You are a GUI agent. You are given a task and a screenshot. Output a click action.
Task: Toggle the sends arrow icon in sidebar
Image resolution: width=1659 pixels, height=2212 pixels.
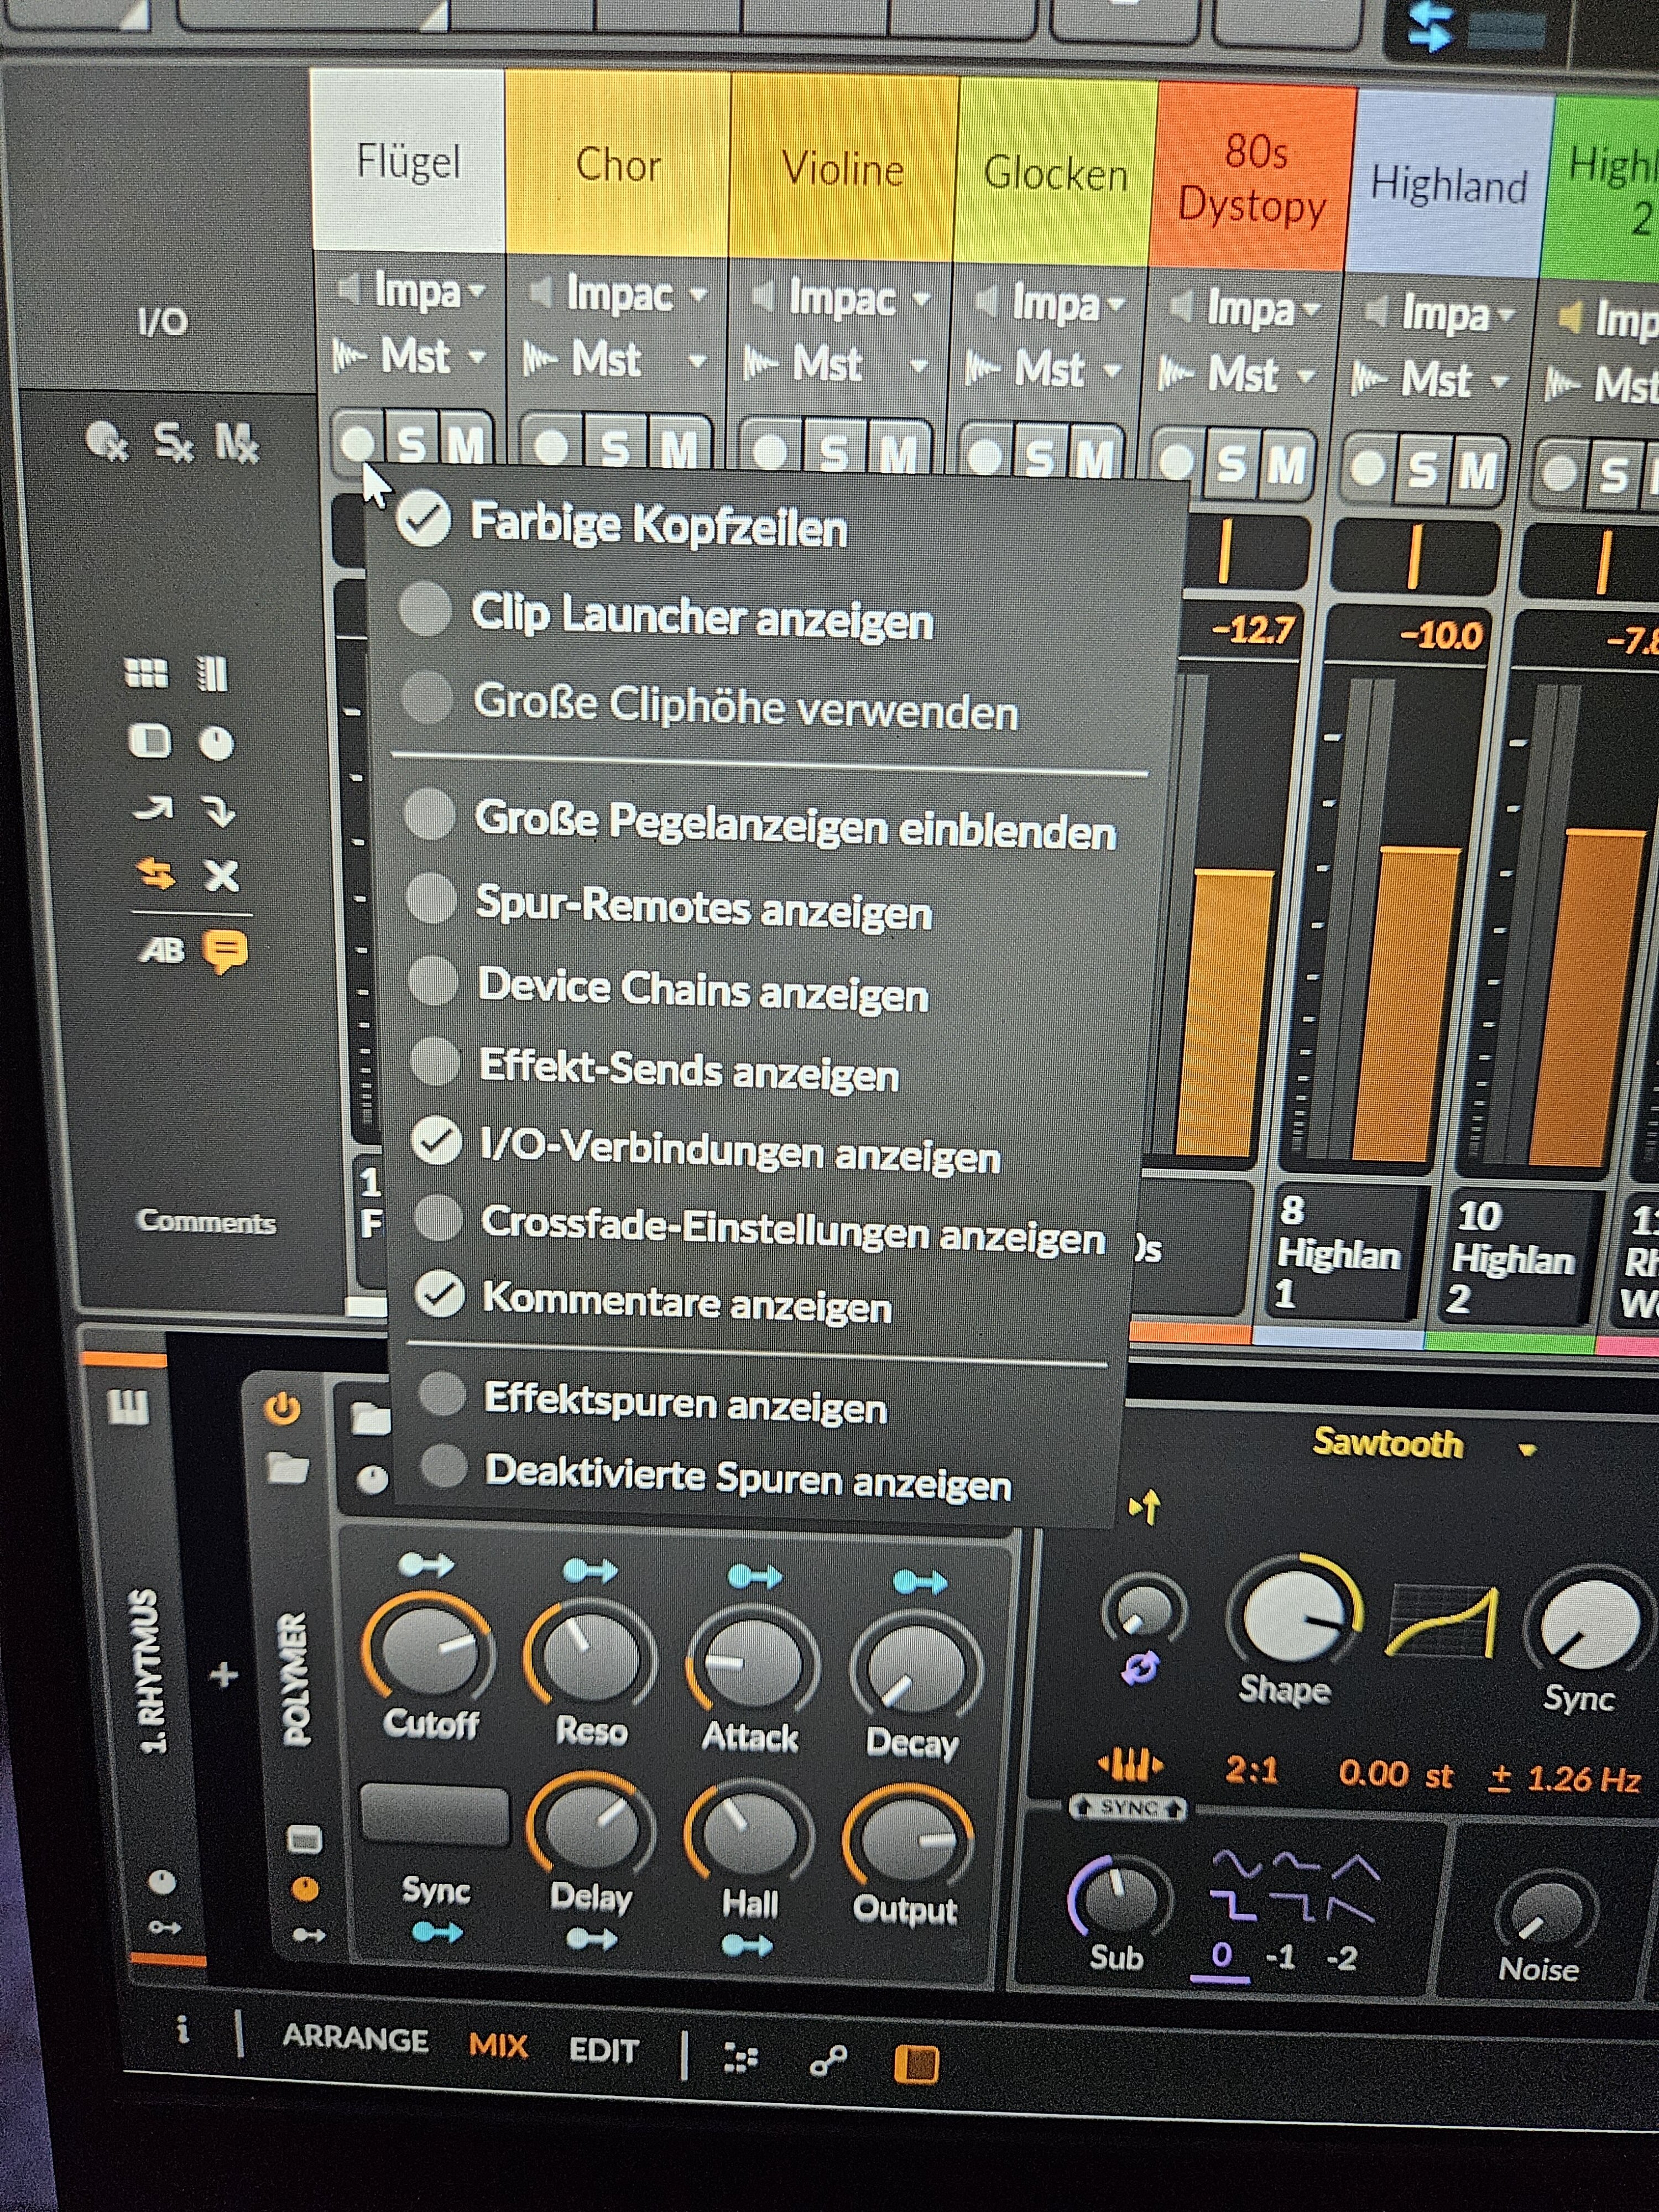[x=152, y=809]
